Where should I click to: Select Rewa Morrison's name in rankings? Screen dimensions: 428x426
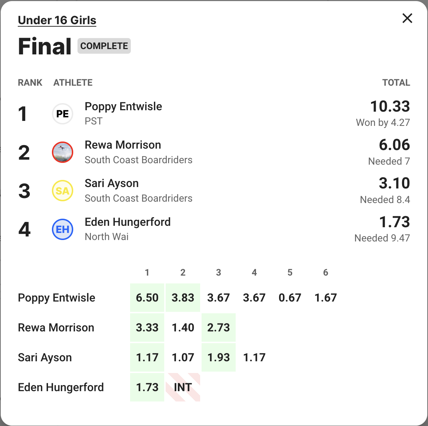(x=123, y=145)
